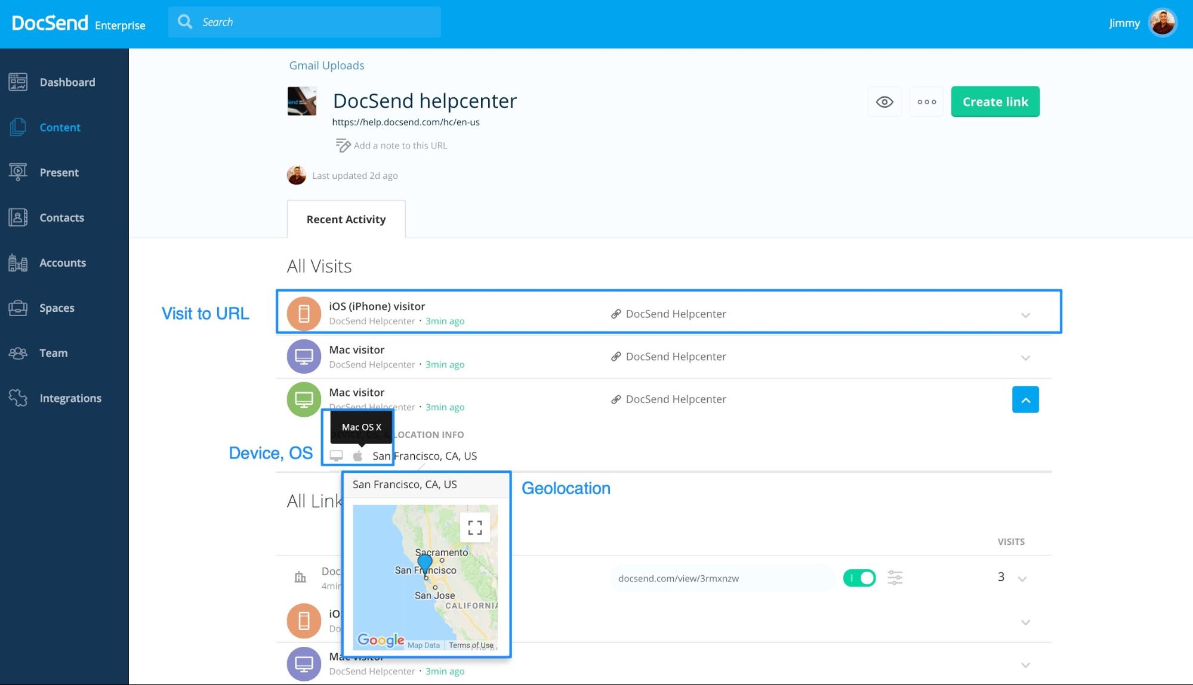Expand the bottom Mac visitor row
This screenshot has height=685, width=1193.
[x=1025, y=665]
